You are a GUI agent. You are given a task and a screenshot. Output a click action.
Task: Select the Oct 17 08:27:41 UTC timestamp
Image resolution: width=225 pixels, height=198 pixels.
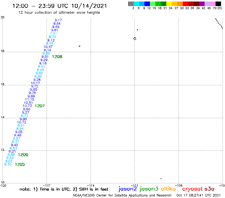[x=199, y=195]
